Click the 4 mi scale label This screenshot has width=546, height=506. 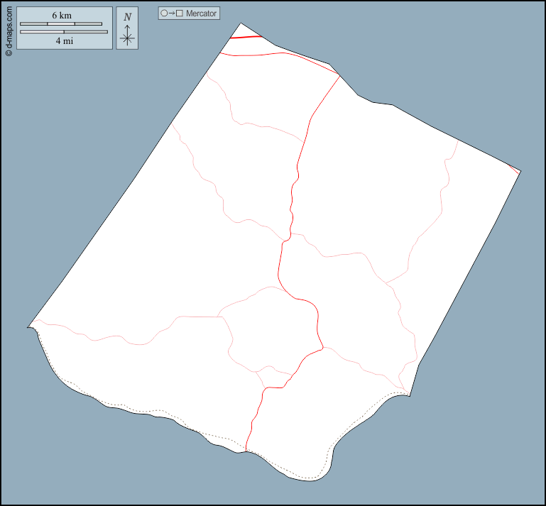tap(64, 41)
